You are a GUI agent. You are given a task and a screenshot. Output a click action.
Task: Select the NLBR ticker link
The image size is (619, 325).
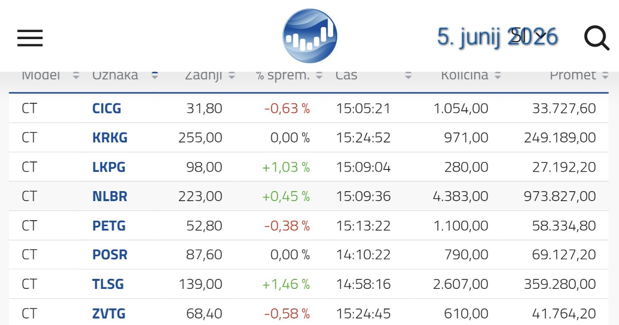(110, 196)
